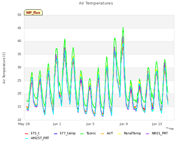Click the 40 y-axis tick label
Image resolution: width=192 pixels, height=144 pixels.
coord(19,41)
